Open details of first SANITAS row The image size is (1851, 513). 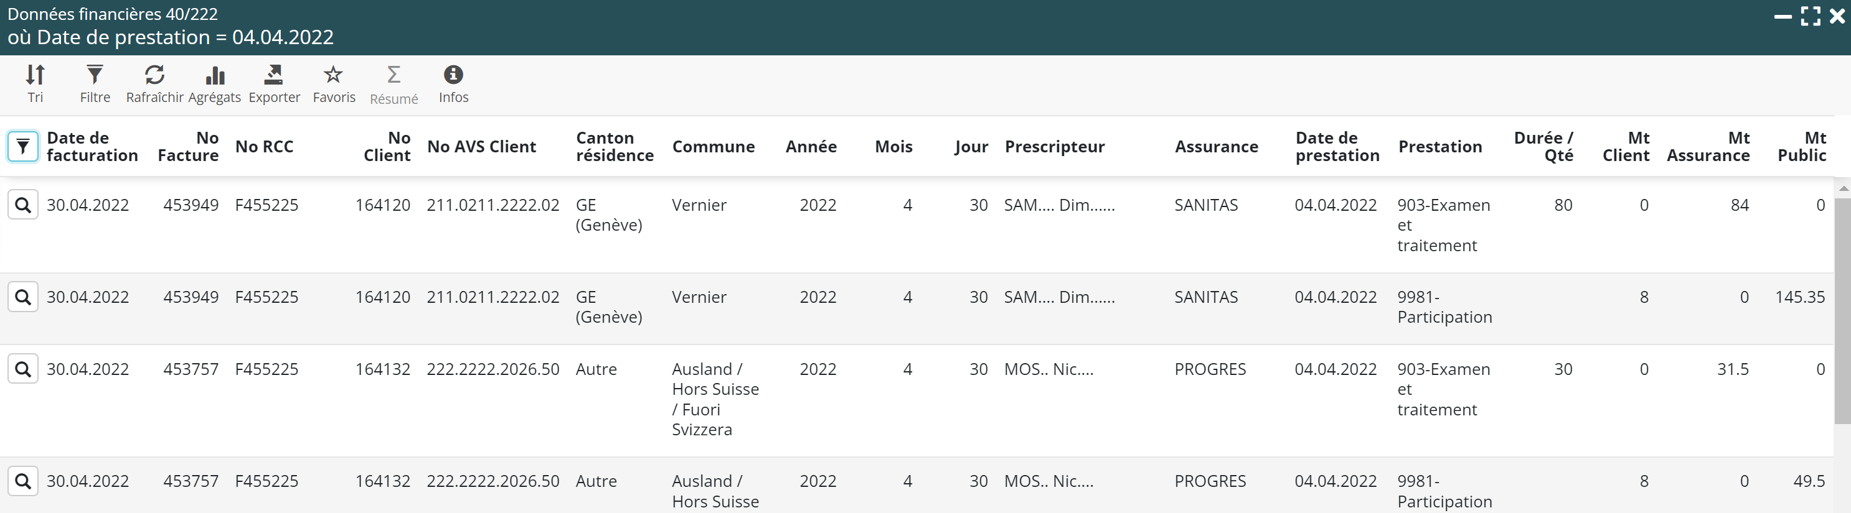(23, 205)
